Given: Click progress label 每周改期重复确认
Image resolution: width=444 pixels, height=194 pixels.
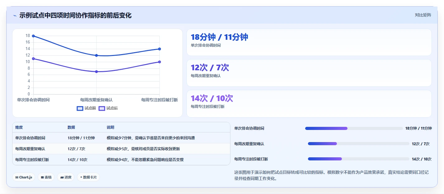Looking at the screenshot, I should pos(249,144).
